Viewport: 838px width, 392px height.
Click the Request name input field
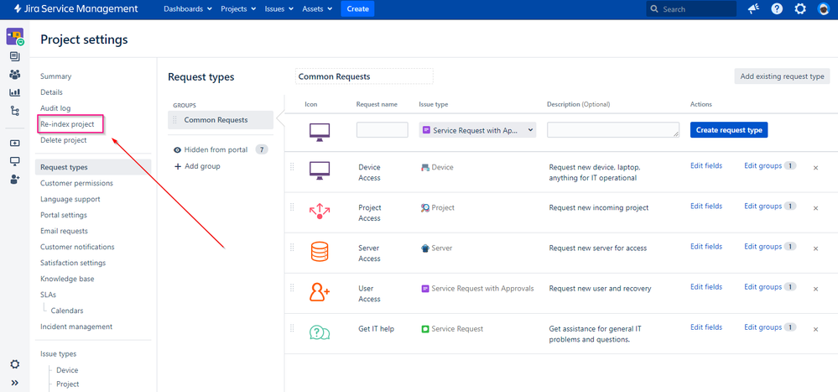[x=382, y=130]
